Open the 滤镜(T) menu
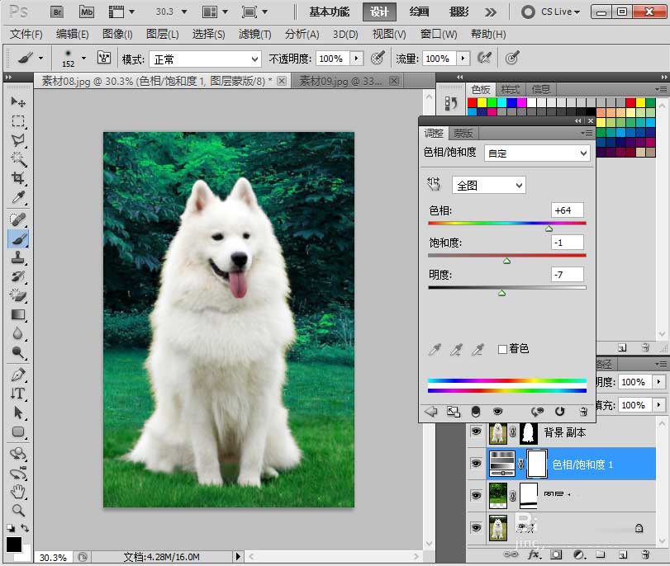Screen dimensions: 670x566 click(254, 34)
